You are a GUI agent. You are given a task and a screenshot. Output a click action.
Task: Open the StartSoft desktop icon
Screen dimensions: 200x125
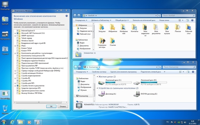[x=5, y=21]
